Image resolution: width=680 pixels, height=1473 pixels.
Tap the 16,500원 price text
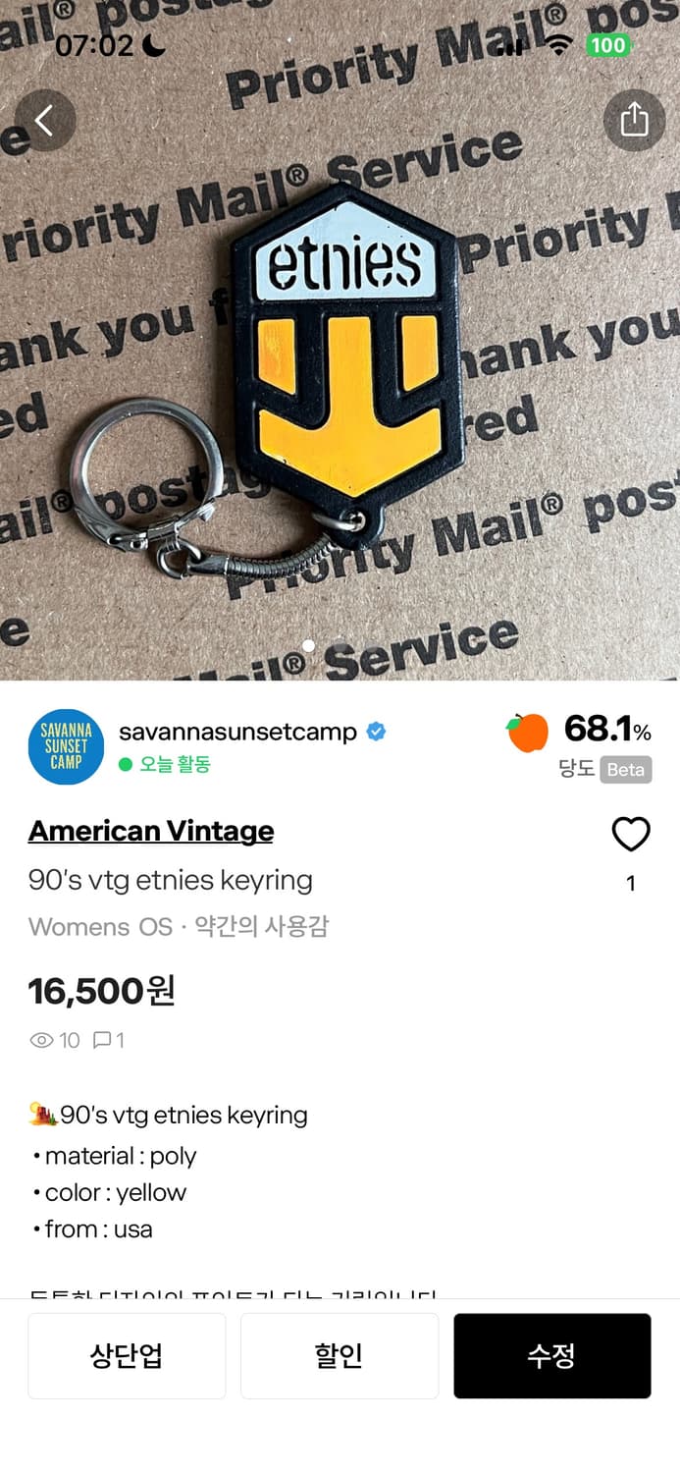click(x=102, y=991)
